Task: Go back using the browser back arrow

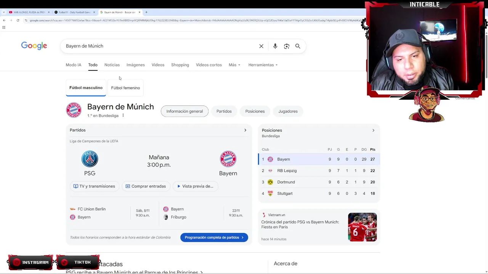Action: [4, 20]
